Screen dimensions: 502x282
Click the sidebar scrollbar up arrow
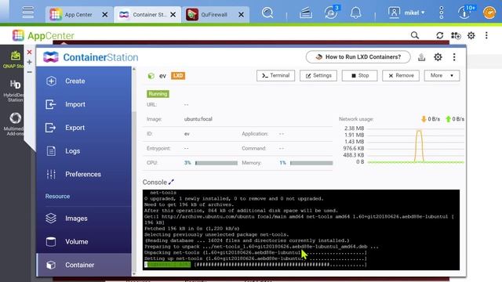[x=134, y=69]
